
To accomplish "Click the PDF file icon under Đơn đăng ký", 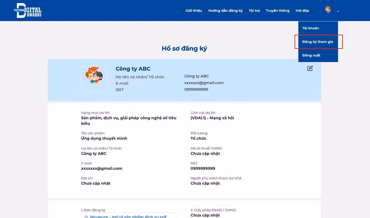I will (86, 217).
